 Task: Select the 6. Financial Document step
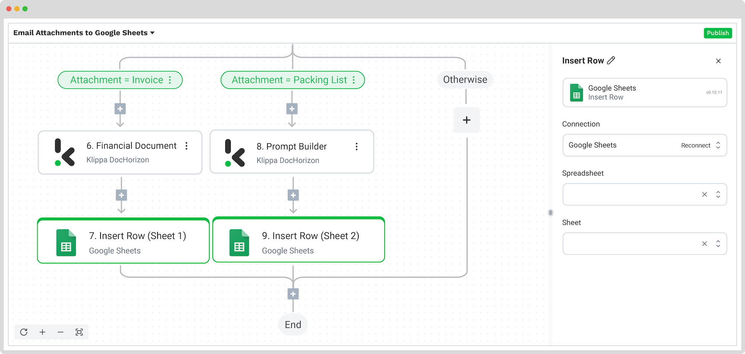120,152
